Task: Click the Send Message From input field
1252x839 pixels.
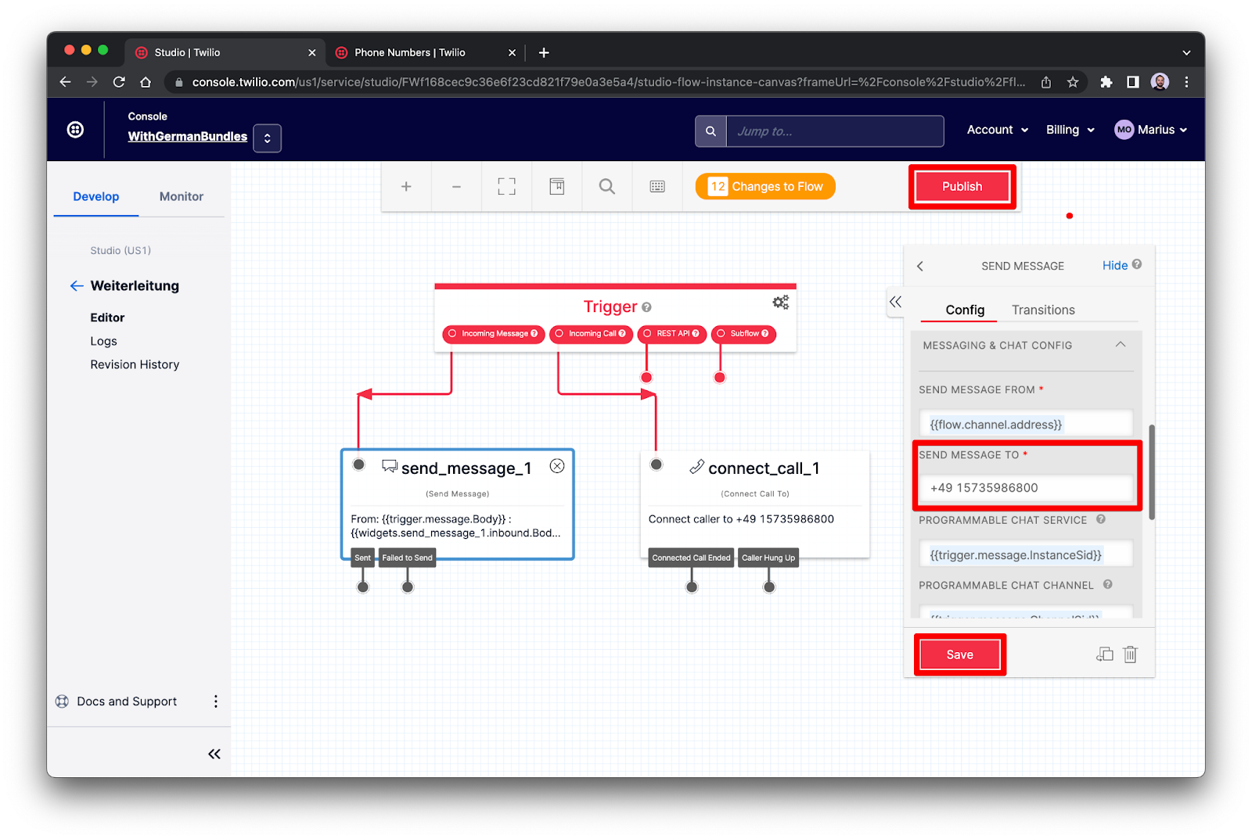Action: pos(1026,424)
